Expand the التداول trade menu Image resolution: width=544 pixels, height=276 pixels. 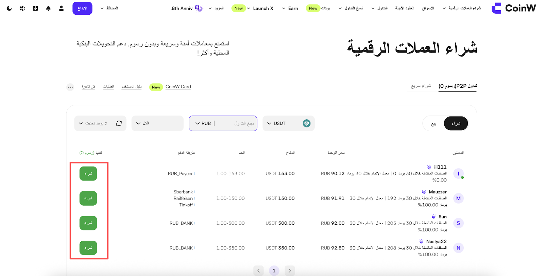pos(379,8)
